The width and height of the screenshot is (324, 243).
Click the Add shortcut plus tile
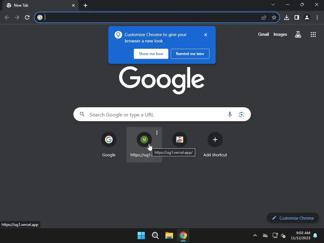215,144
